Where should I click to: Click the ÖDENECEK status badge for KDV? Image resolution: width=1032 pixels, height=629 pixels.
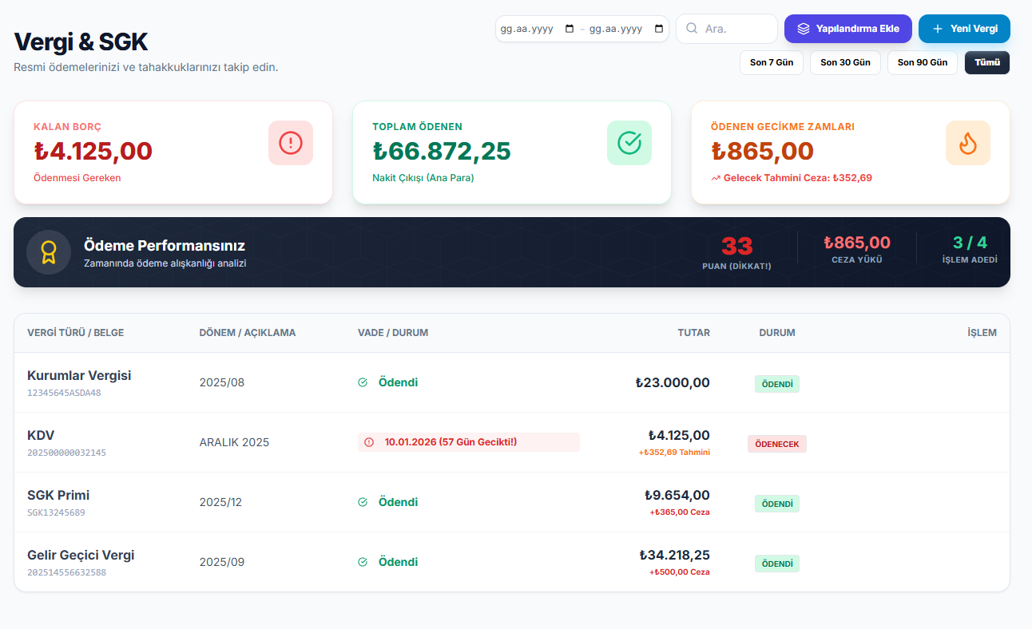(x=776, y=444)
